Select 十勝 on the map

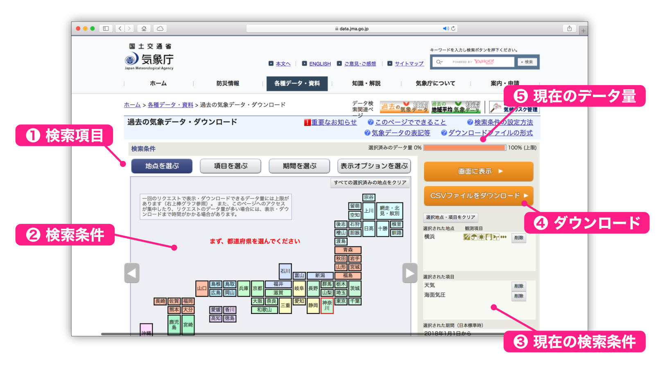(x=382, y=229)
